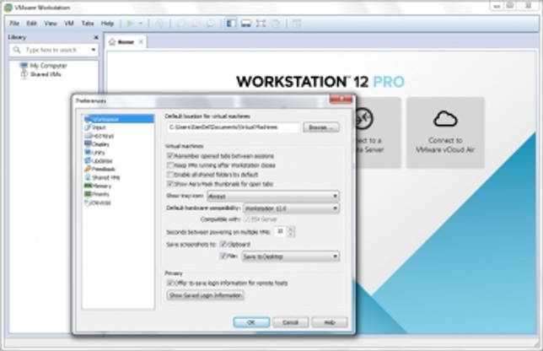The height and width of the screenshot is (351, 543).
Task: Toggle Offer to save login information checkbox
Action: (170, 283)
